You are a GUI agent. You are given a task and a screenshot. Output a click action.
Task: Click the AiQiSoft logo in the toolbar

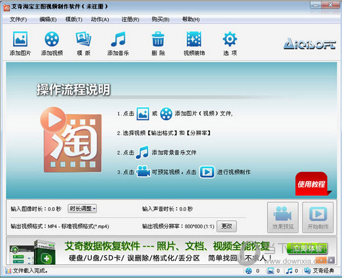[x=309, y=43]
